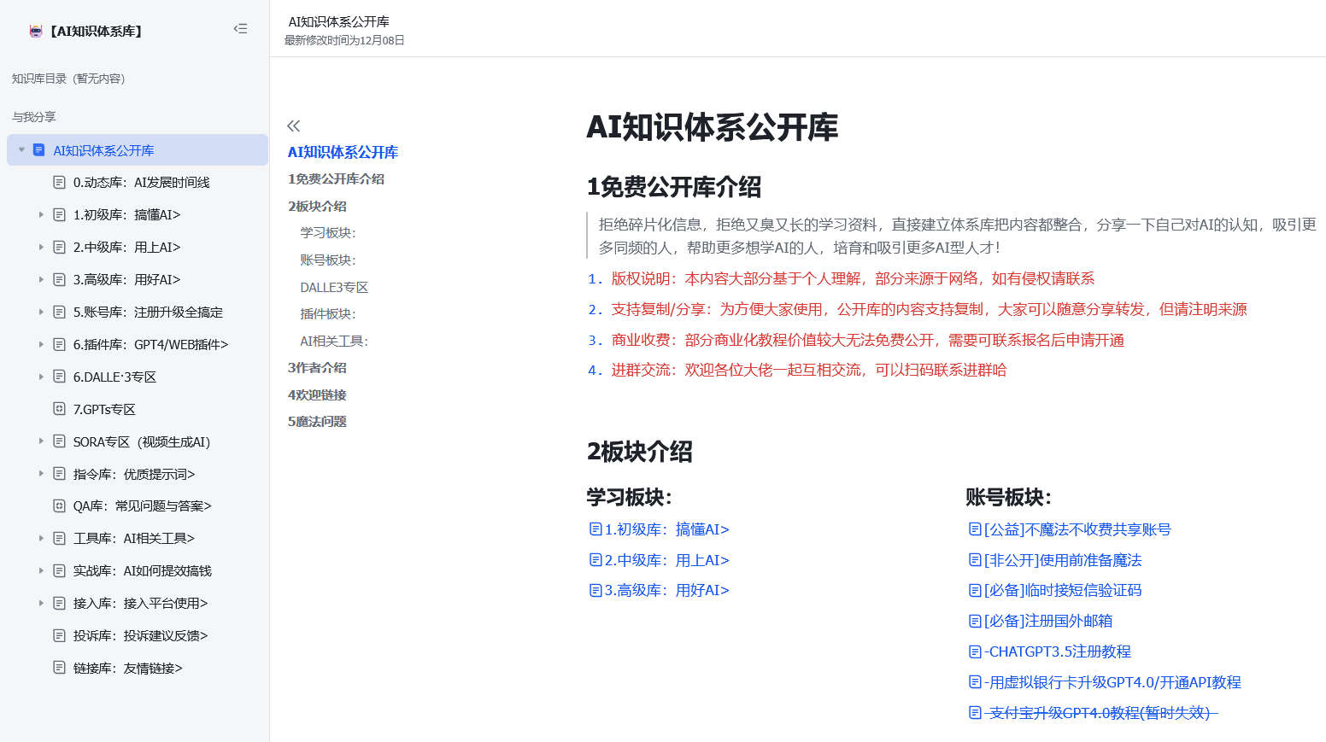Collapse the outline panel with the double-chevron icon
This screenshot has width=1326, height=742.
(x=294, y=126)
